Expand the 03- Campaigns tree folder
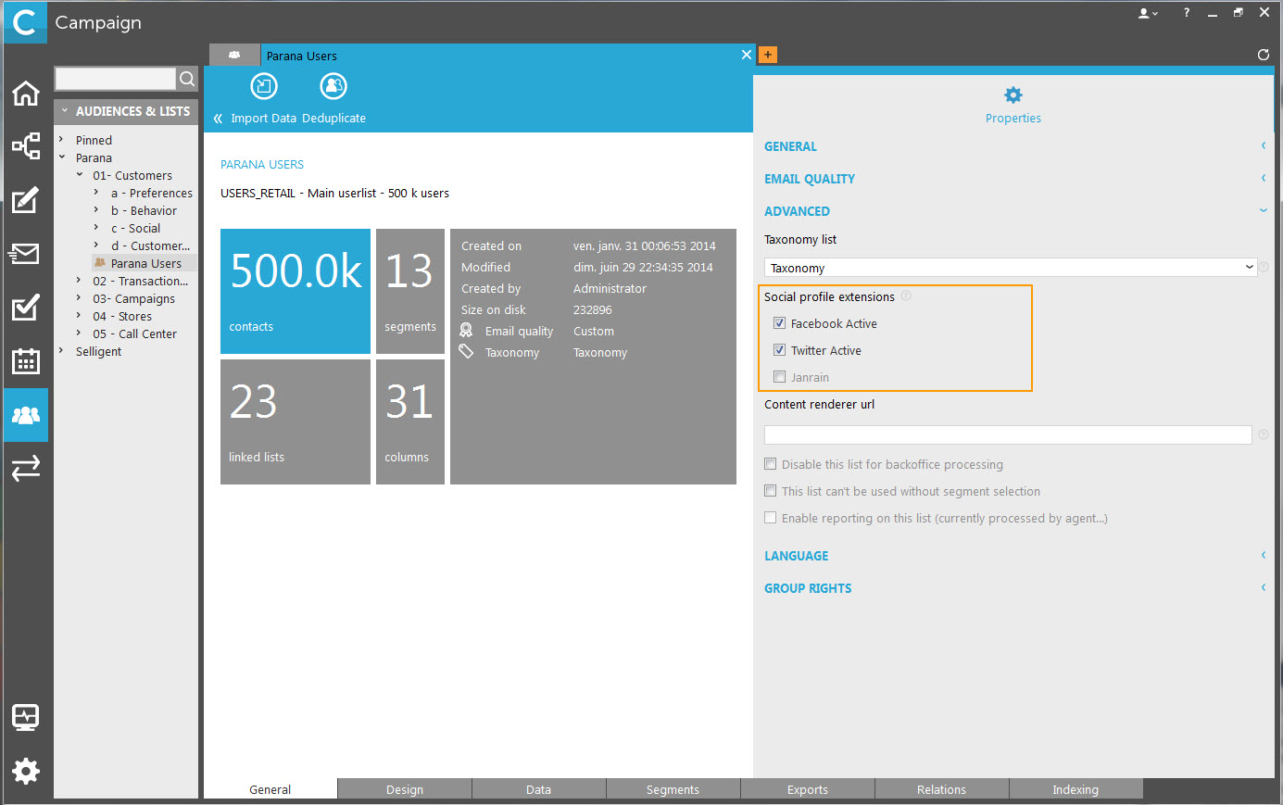The height and width of the screenshot is (805, 1283). pyautogui.click(x=79, y=298)
